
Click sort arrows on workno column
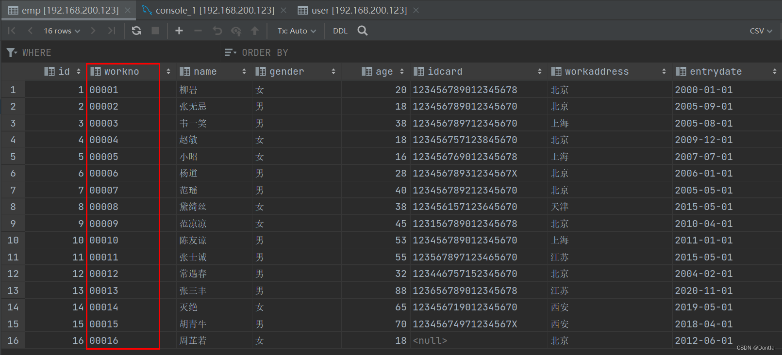pyautogui.click(x=168, y=71)
